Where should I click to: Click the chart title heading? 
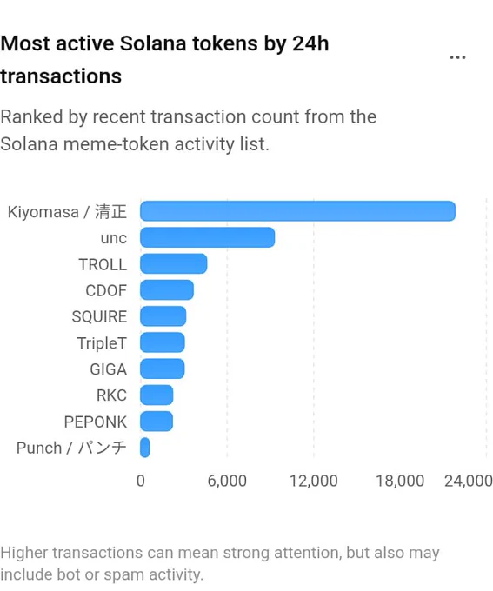(x=164, y=60)
